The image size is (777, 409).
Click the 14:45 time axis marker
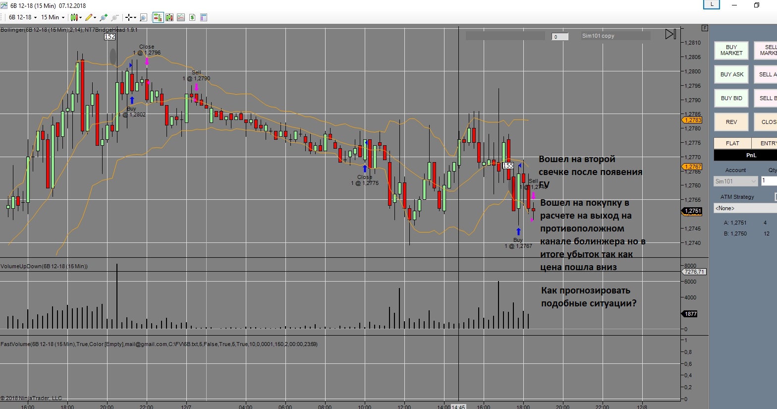coord(458,407)
